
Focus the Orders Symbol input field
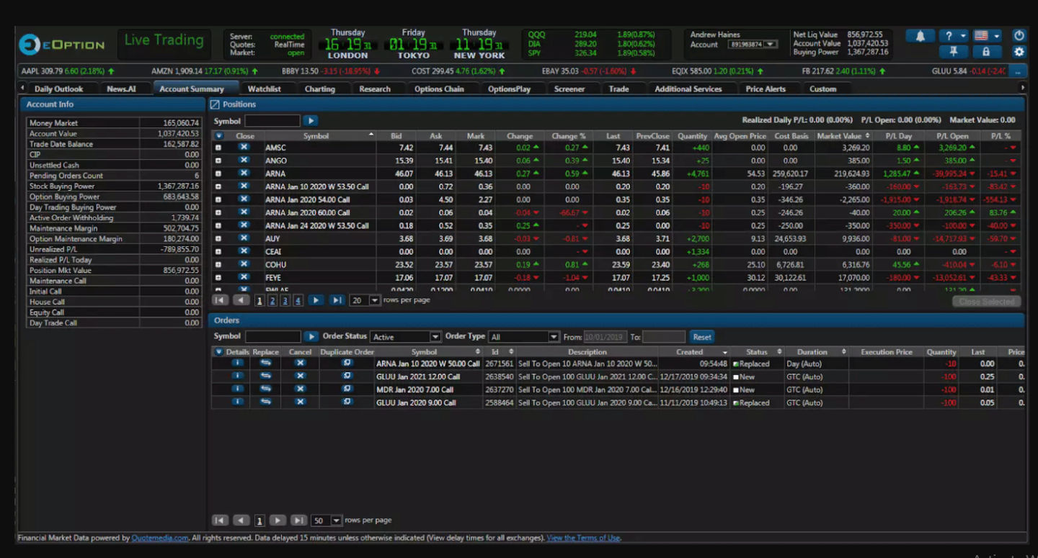point(272,337)
